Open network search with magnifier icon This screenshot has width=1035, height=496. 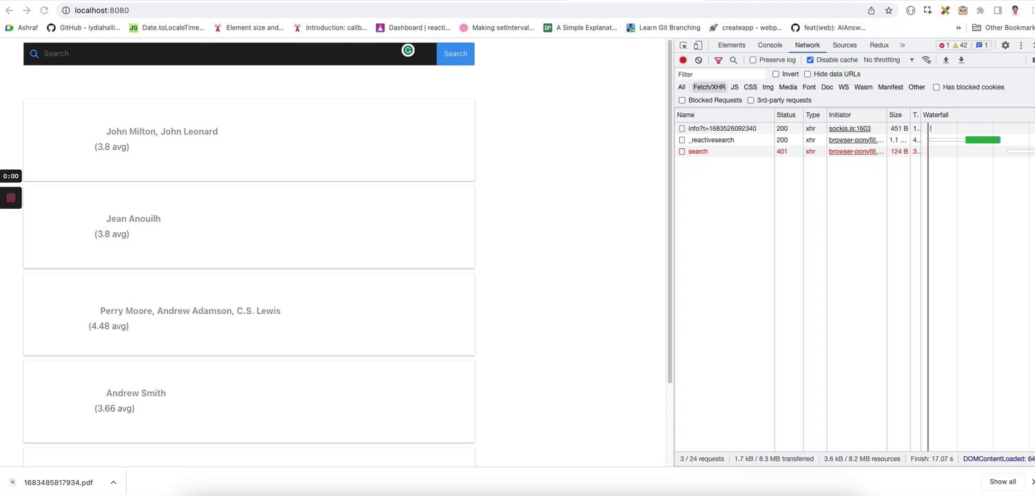[733, 60]
